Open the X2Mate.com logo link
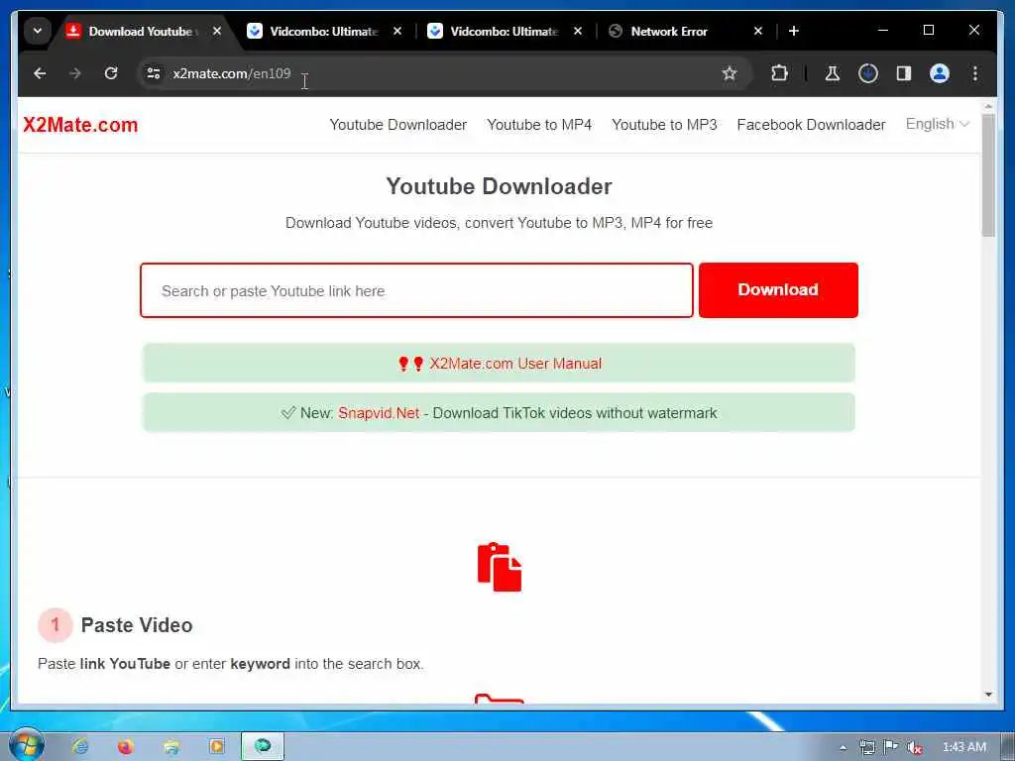Image resolution: width=1015 pixels, height=761 pixels. 80,125
